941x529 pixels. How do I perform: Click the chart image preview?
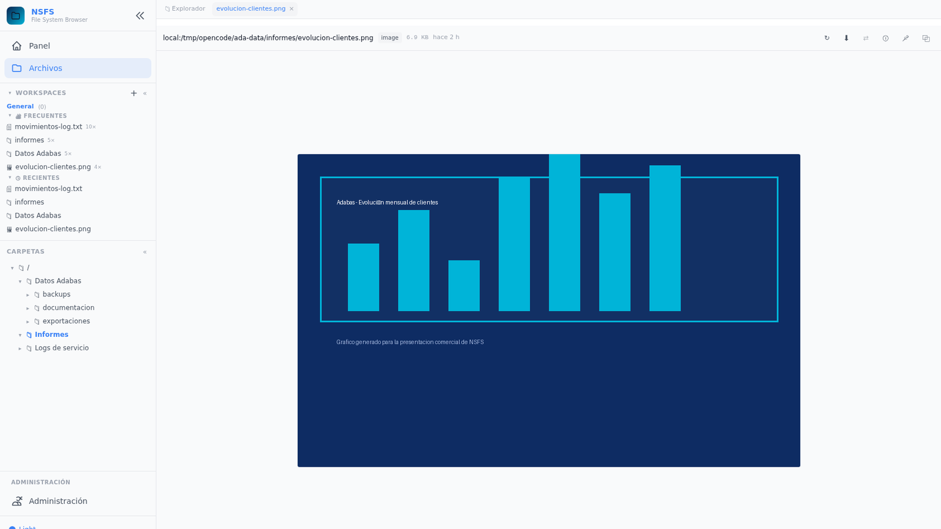549,310
